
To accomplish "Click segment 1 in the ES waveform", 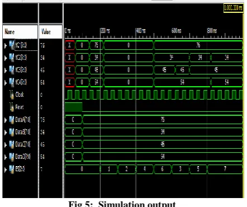I will pos(109,169).
